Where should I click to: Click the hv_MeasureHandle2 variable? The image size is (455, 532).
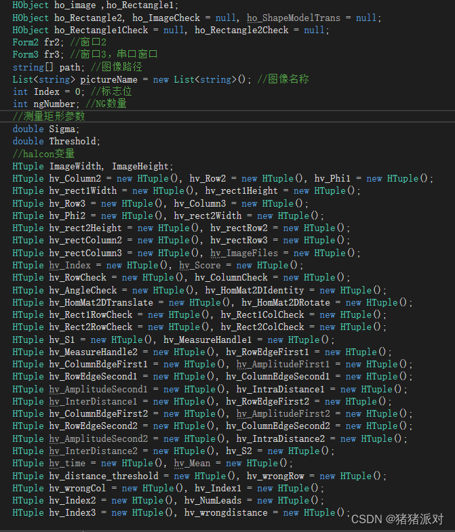[x=94, y=352]
